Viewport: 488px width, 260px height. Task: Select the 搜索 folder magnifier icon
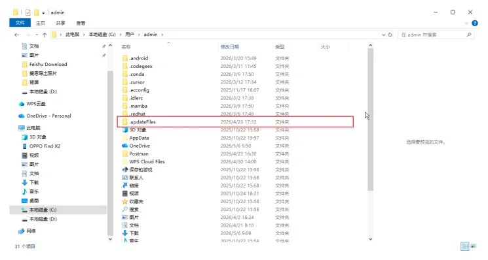125,210
